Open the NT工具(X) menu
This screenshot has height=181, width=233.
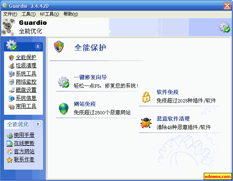[50, 14]
